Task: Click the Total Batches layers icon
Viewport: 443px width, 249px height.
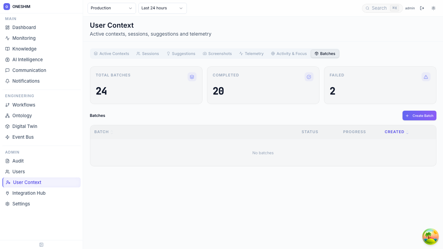Action: pyautogui.click(x=192, y=77)
